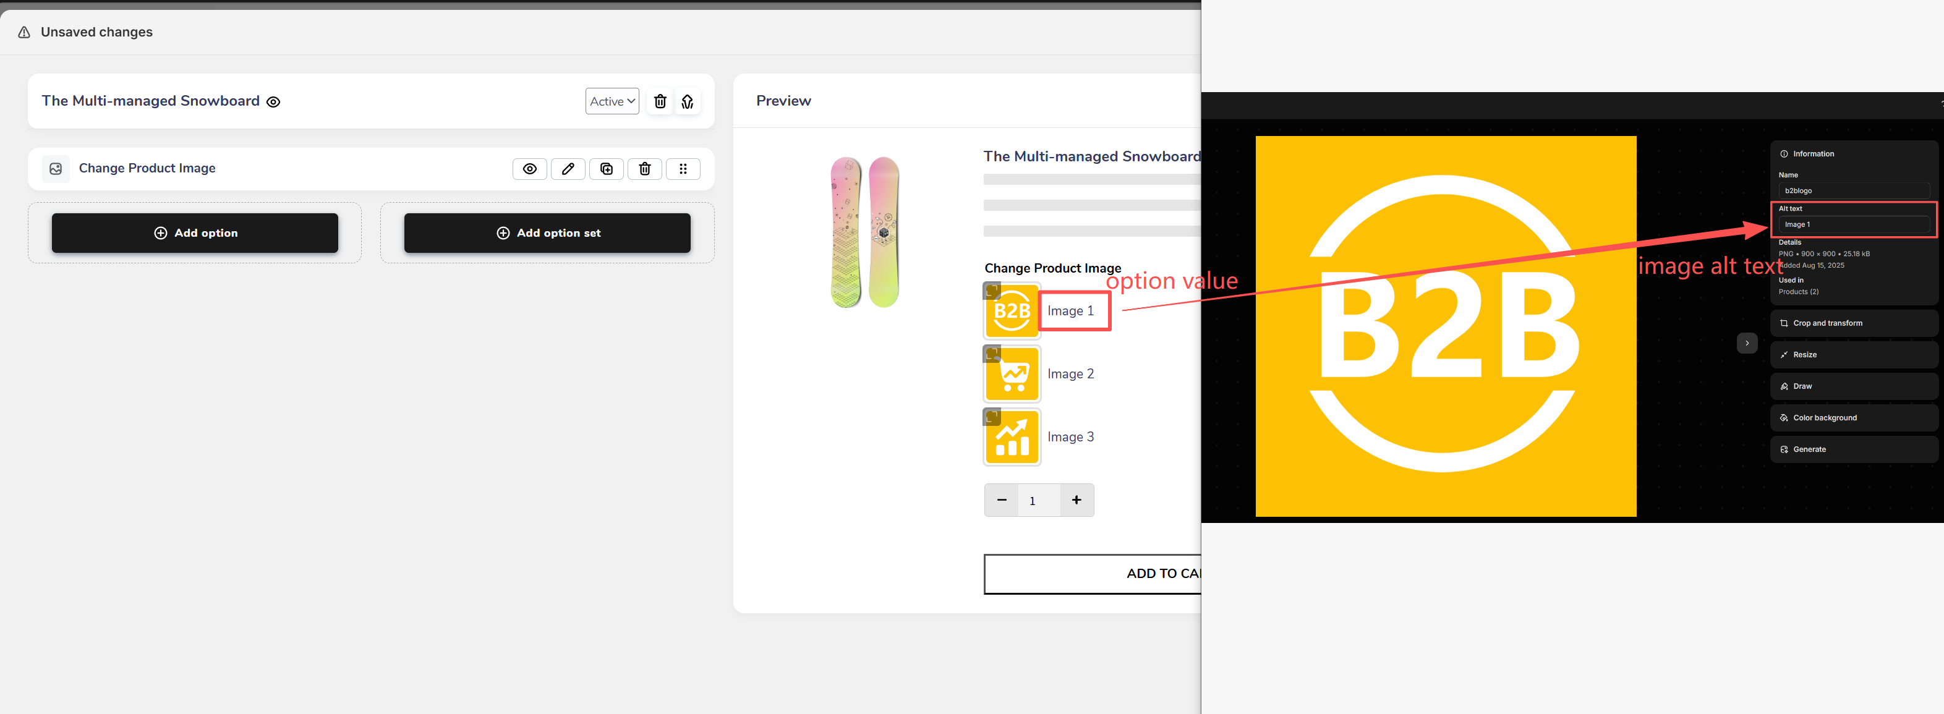The image size is (1944, 714).
Task: Delete the Change Product Image option set
Action: [644, 169]
